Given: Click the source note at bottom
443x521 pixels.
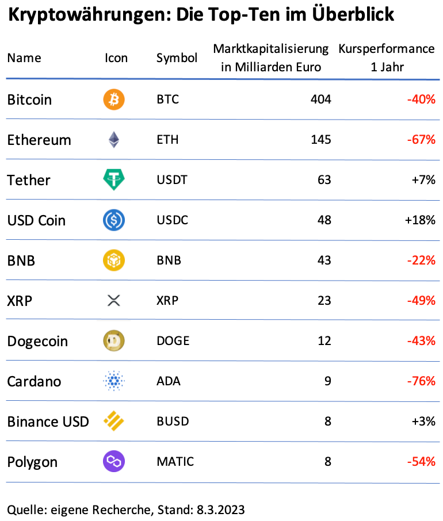Looking at the screenshot, I should coord(126,509).
